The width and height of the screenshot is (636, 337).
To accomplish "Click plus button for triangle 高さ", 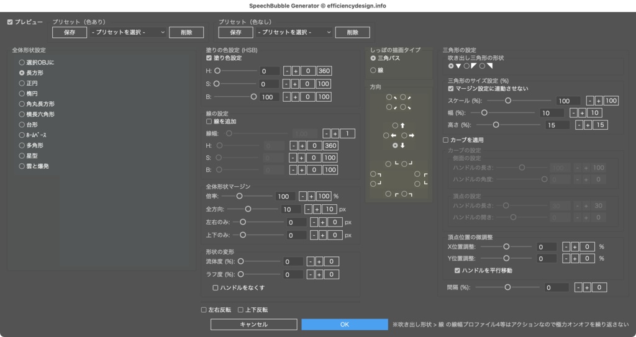I will pyautogui.click(x=588, y=125).
